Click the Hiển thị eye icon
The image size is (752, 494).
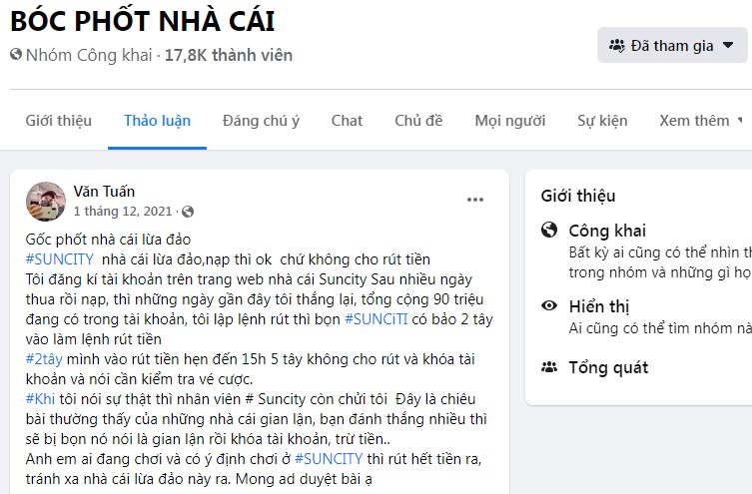549,305
